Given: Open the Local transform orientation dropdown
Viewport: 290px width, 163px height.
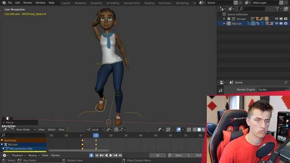Looking at the screenshot, I should click(95, 129).
